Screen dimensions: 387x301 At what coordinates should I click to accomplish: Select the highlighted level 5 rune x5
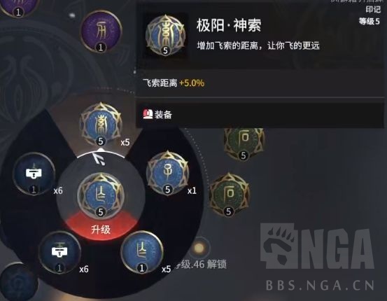point(101,125)
